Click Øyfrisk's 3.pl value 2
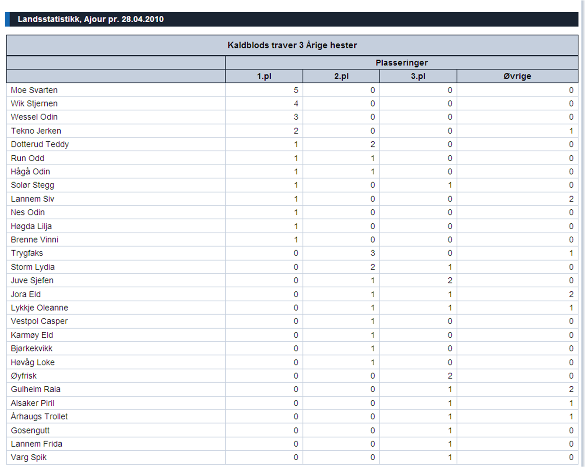 450,376
